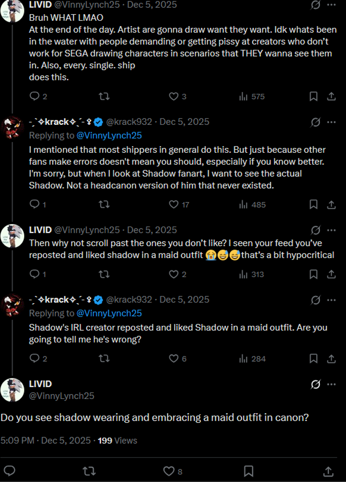The height and width of the screenshot is (482, 346).
Task: Open the 5:09 PM Dec 5, 2025 timestamp
Action: (x=46, y=441)
